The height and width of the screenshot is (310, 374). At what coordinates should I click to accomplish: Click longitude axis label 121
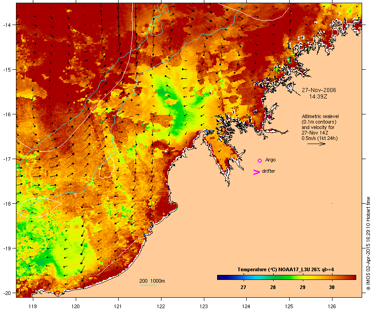point(118,306)
